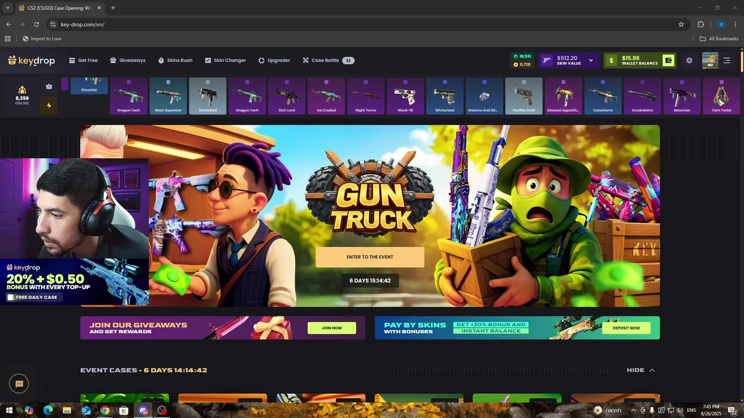Click the Skin Value pistol icon

pos(547,60)
